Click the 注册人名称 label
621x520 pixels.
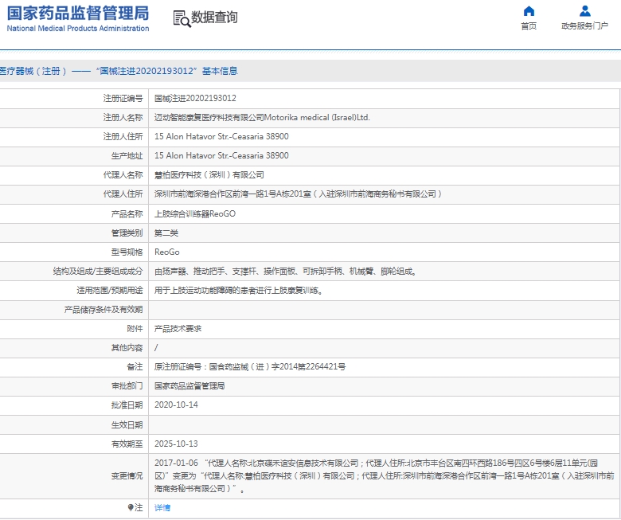(x=123, y=117)
